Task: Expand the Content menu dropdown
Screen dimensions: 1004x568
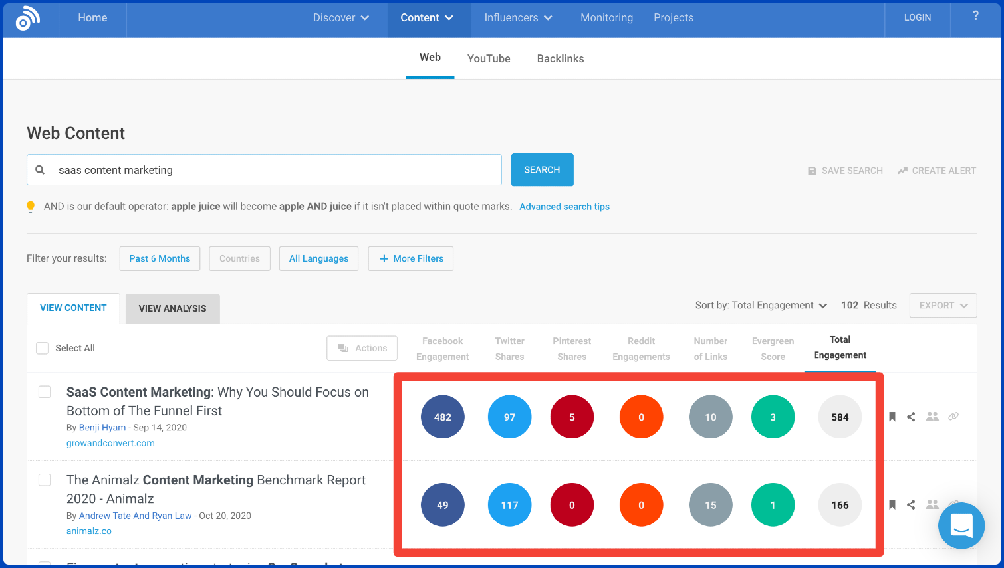Action: pyautogui.click(x=427, y=18)
